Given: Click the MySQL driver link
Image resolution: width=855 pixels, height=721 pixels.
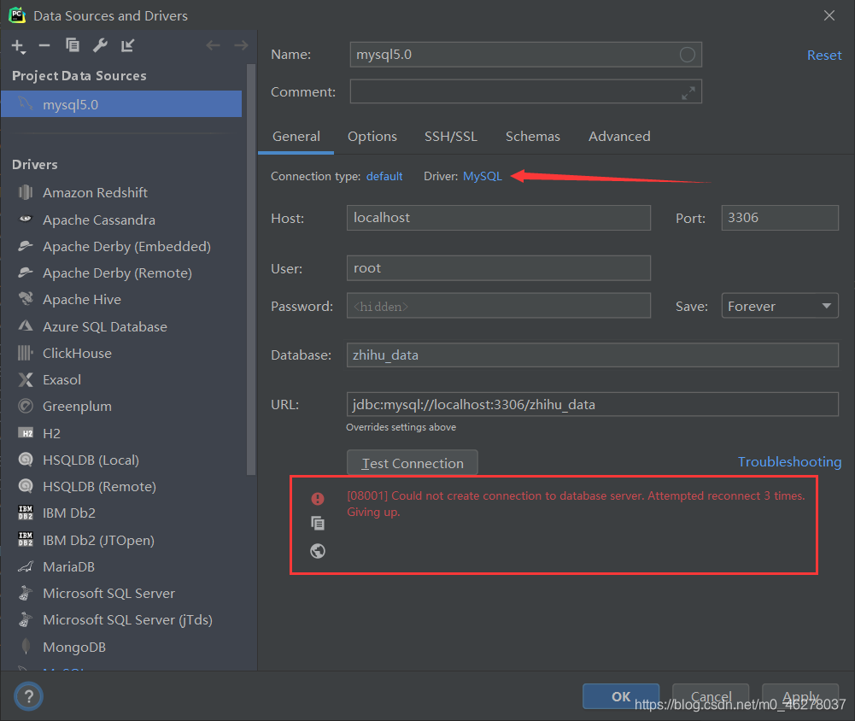Looking at the screenshot, I should pos(483,176).
